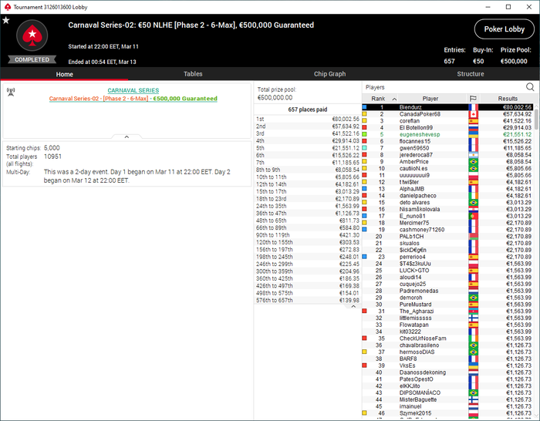Sort by the country flag column
The image size is (540, 421).
(x=473, y=99)
